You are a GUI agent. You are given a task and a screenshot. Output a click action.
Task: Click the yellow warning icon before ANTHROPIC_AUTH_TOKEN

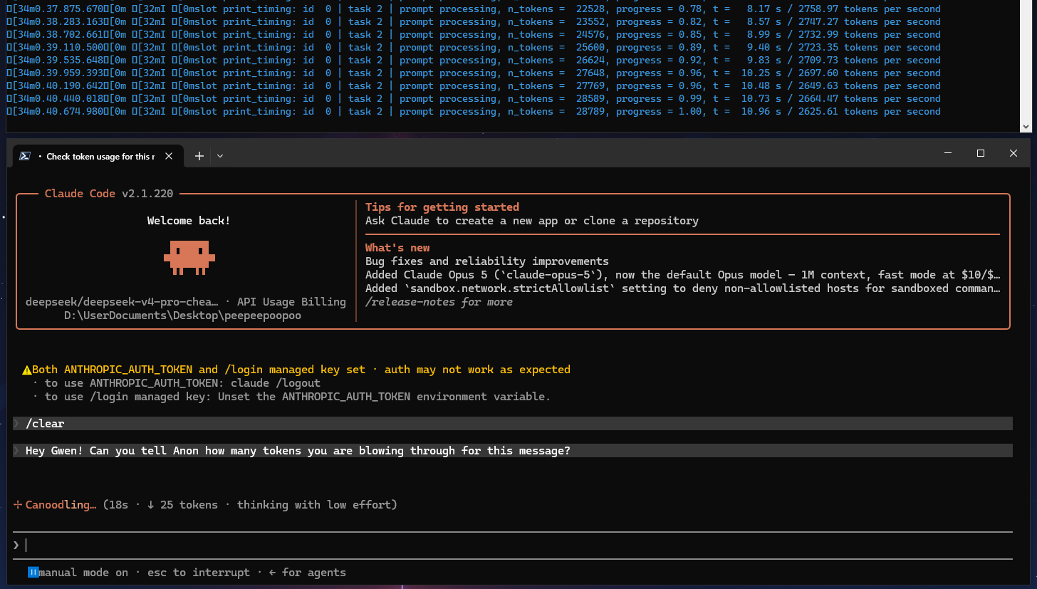[27, 370]
